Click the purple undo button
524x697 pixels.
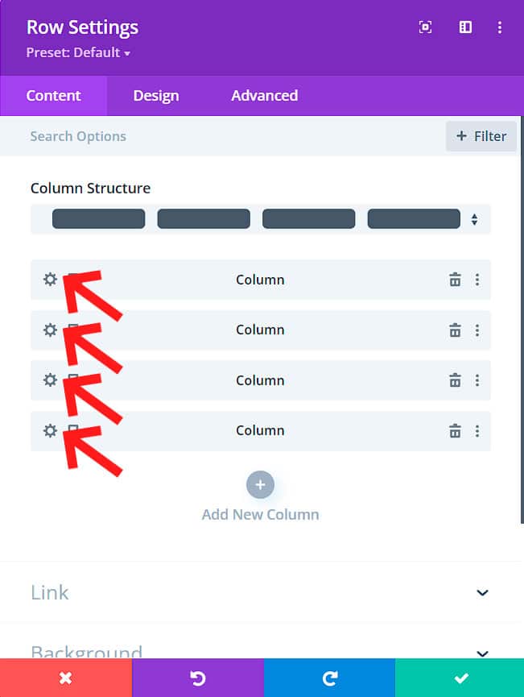pyautogui.click(x=197, y=678)
